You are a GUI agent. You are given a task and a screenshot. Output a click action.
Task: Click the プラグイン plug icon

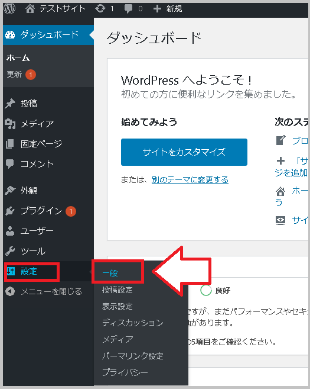(10, 211)
